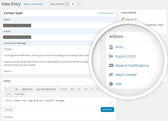This screenshot has width=168, height=121.
Task: Click inside the note text area
Action: point(59,101)
